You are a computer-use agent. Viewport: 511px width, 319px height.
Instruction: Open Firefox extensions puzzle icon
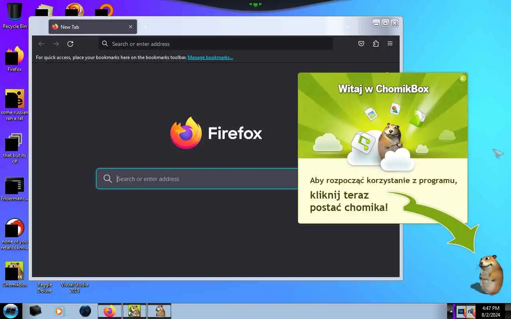[x=376, y=44]
